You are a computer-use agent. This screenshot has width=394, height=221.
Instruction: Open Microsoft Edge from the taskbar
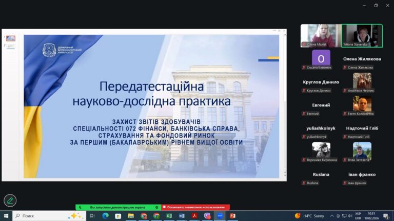tap(105, 216)
